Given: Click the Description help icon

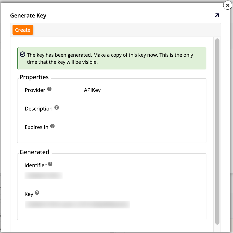Looking at the screenshot, I should pyautogui.click(x=57, y=107).
